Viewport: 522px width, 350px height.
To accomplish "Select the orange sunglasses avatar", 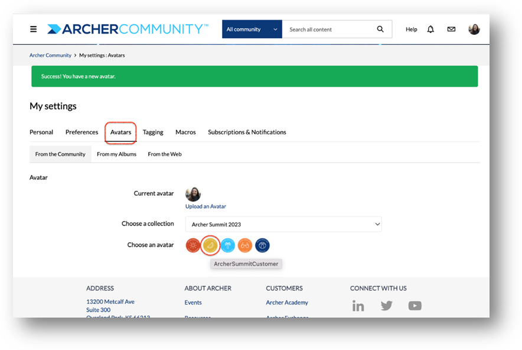I will pos(245,245).
